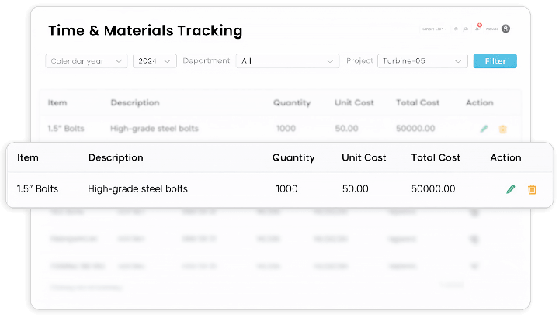This screenshot has height=321, width=559.
Task: Click the Department label
Action: pyautogui.click(x=207, y=60)
